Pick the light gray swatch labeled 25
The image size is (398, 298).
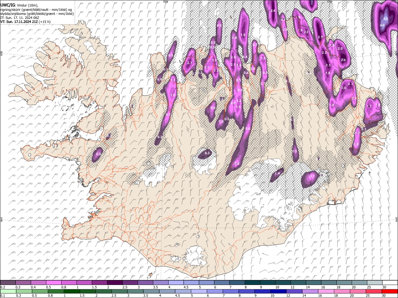(375, 282)
